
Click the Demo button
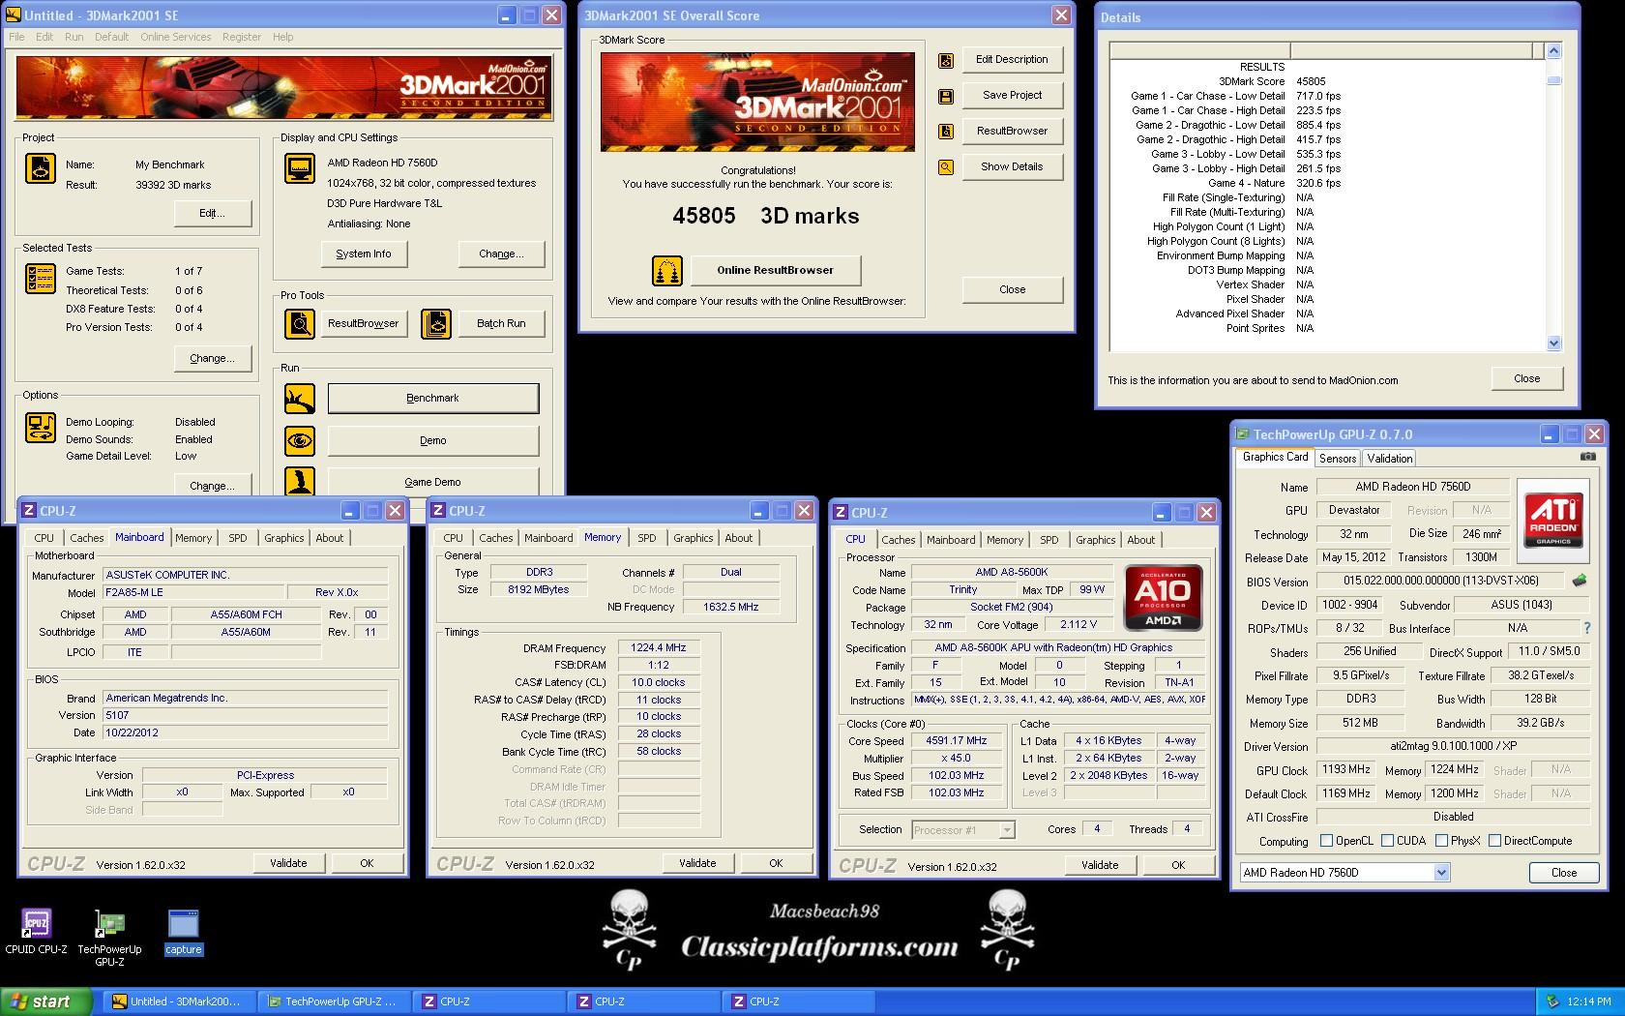point(433,440)
